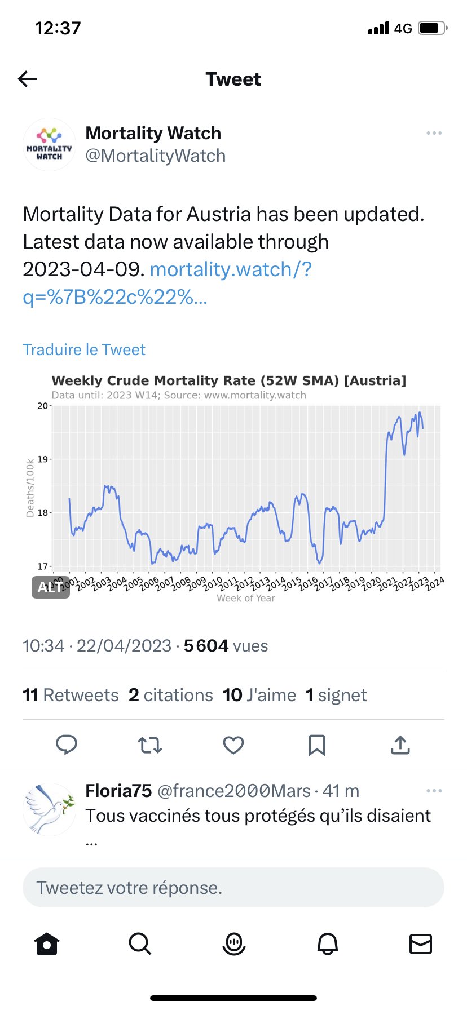Screen dimensions: 467x1010
Task: Open the Spaces microphone icon
Action: (233, 943)
